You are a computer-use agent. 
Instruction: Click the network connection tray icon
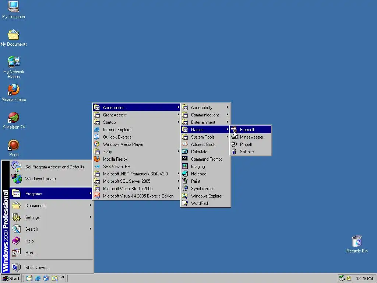(342, 279)
